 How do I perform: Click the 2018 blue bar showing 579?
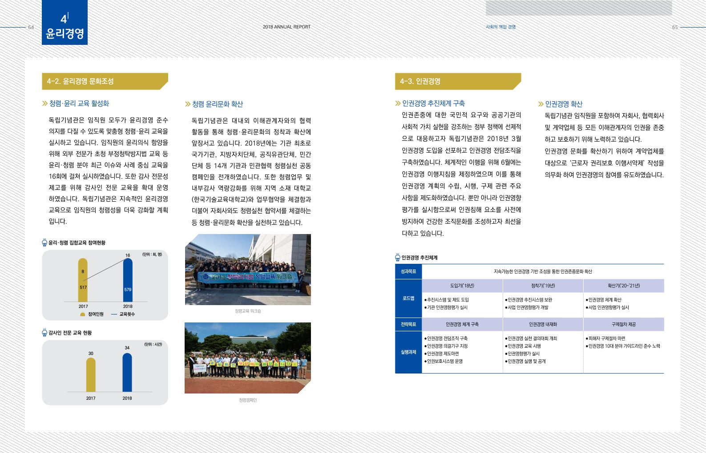[x=128, y=280]
